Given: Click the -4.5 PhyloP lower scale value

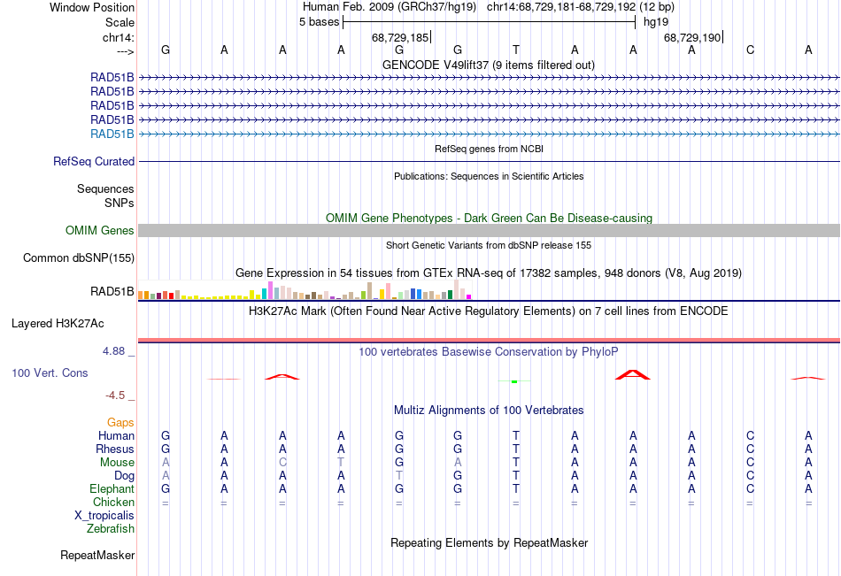Looking at the screenshot, I should click(x=115, y=396).
